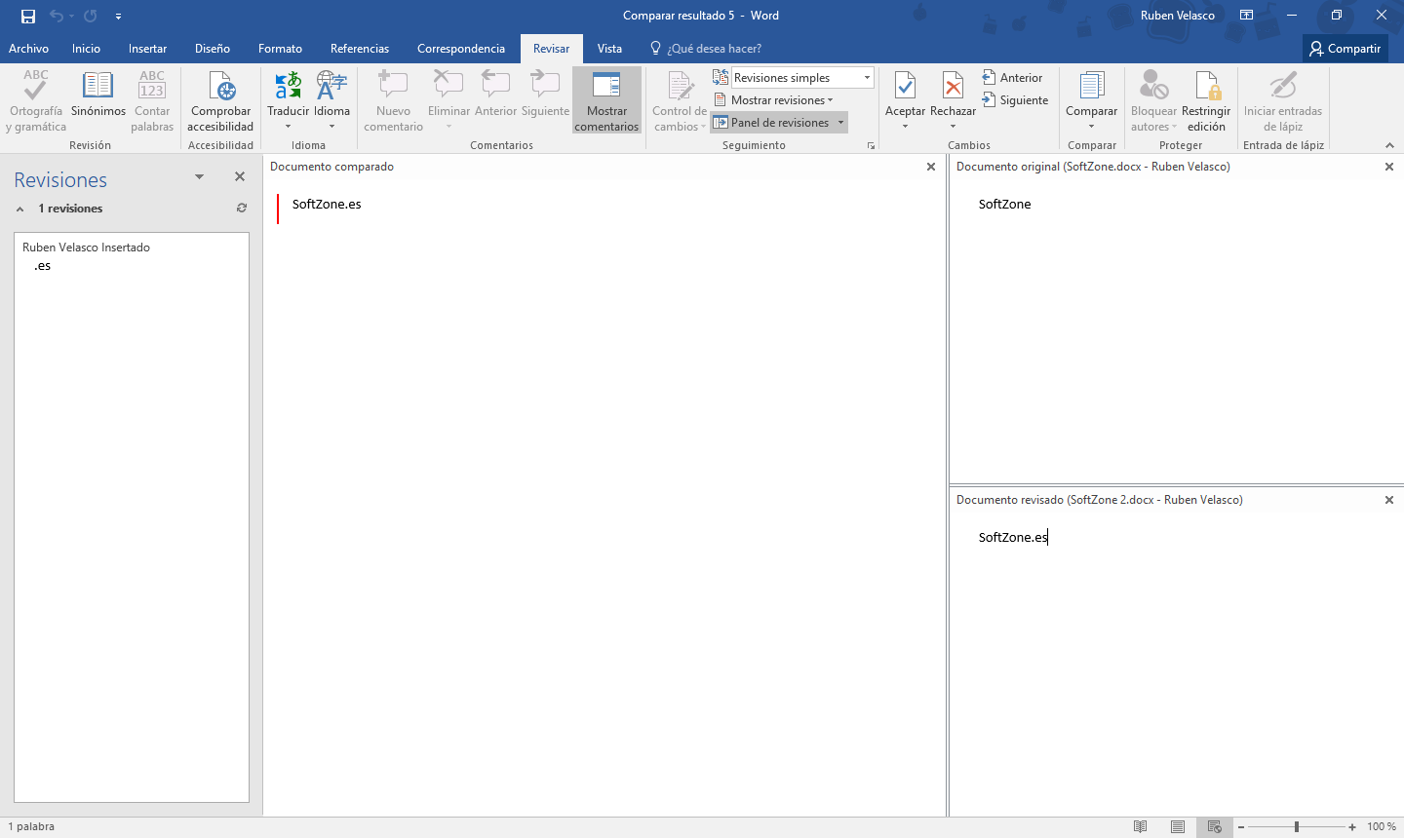Screen dimensions: 1404x838
Task: Switch to the Insertar tab
Action: click(x=147, y=49)
